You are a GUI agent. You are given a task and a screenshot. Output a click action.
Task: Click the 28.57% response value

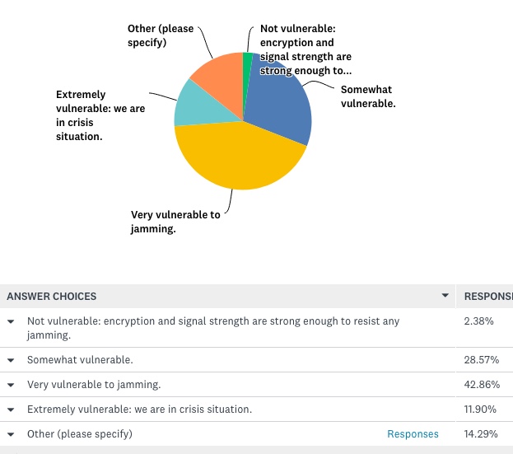(x=479, y=360)
